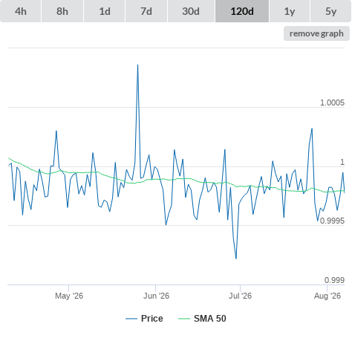This screenshot has width=352, height=338.
Task: Click the Jul '26 axis label
Action: [240, 296]
